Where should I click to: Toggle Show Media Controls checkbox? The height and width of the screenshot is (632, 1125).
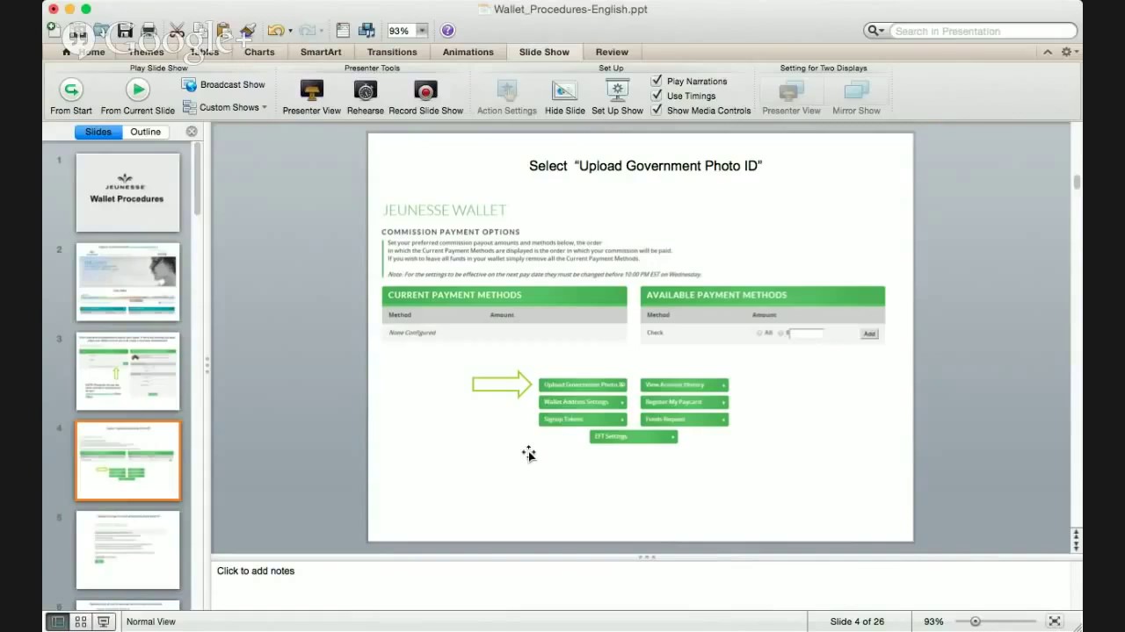tap(657, 110)
